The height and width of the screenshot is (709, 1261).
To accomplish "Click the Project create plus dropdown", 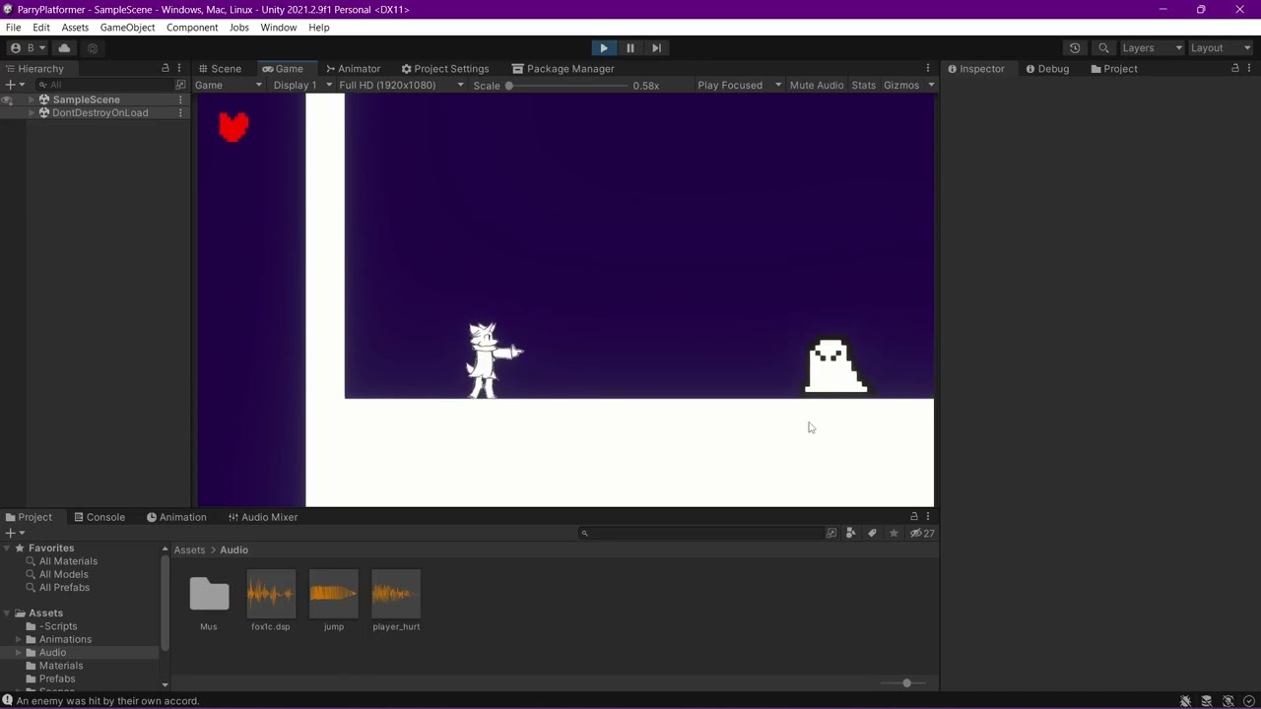I will point(15,533).
